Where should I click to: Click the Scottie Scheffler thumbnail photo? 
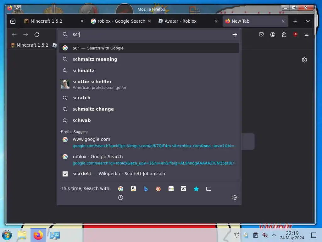click(x=65, y=84)
